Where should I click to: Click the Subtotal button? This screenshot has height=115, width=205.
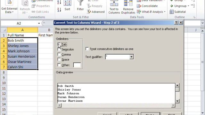coord(177,12)
